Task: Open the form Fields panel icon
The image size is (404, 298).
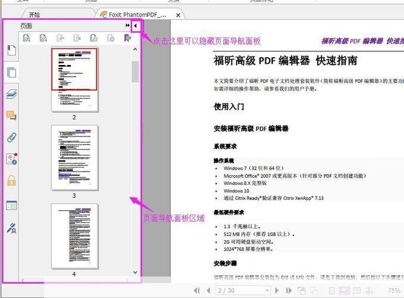Action: 11,206
